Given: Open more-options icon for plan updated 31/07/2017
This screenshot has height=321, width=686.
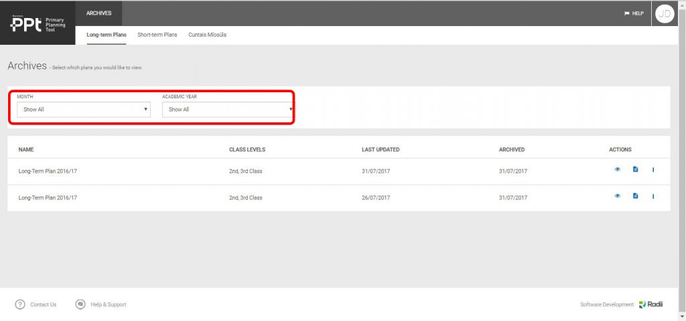Looking at the screenshot, I should click(653, 169).
